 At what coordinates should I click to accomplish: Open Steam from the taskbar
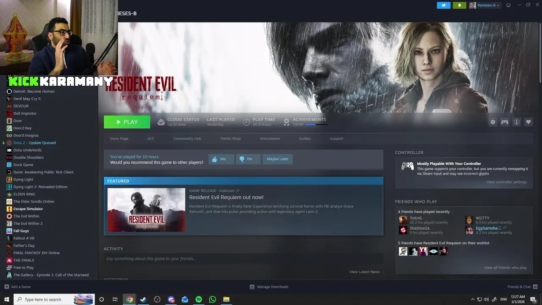coord(143,299)
